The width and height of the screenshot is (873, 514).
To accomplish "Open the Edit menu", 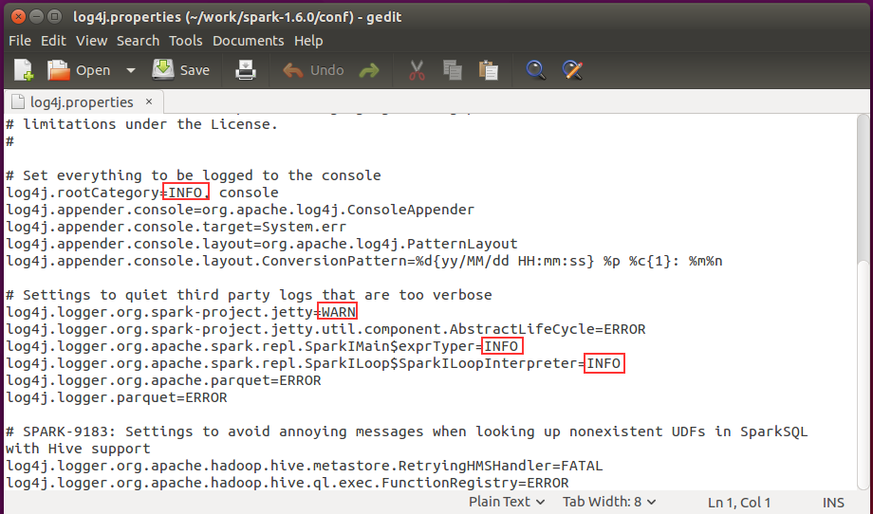I will pos(53,41).
